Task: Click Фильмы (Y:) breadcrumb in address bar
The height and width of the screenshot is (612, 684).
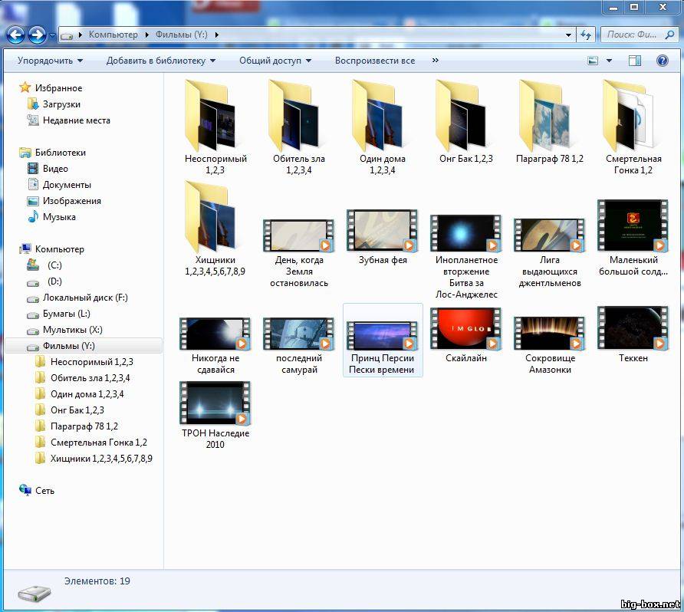Action: (x=182, y=35)
